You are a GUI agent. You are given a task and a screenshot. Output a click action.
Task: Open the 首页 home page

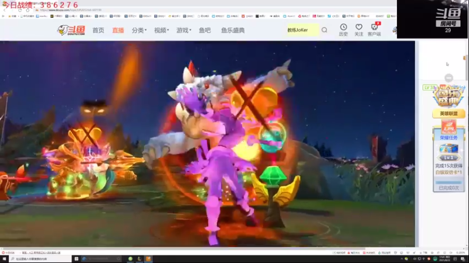click(x=98, y=30)
